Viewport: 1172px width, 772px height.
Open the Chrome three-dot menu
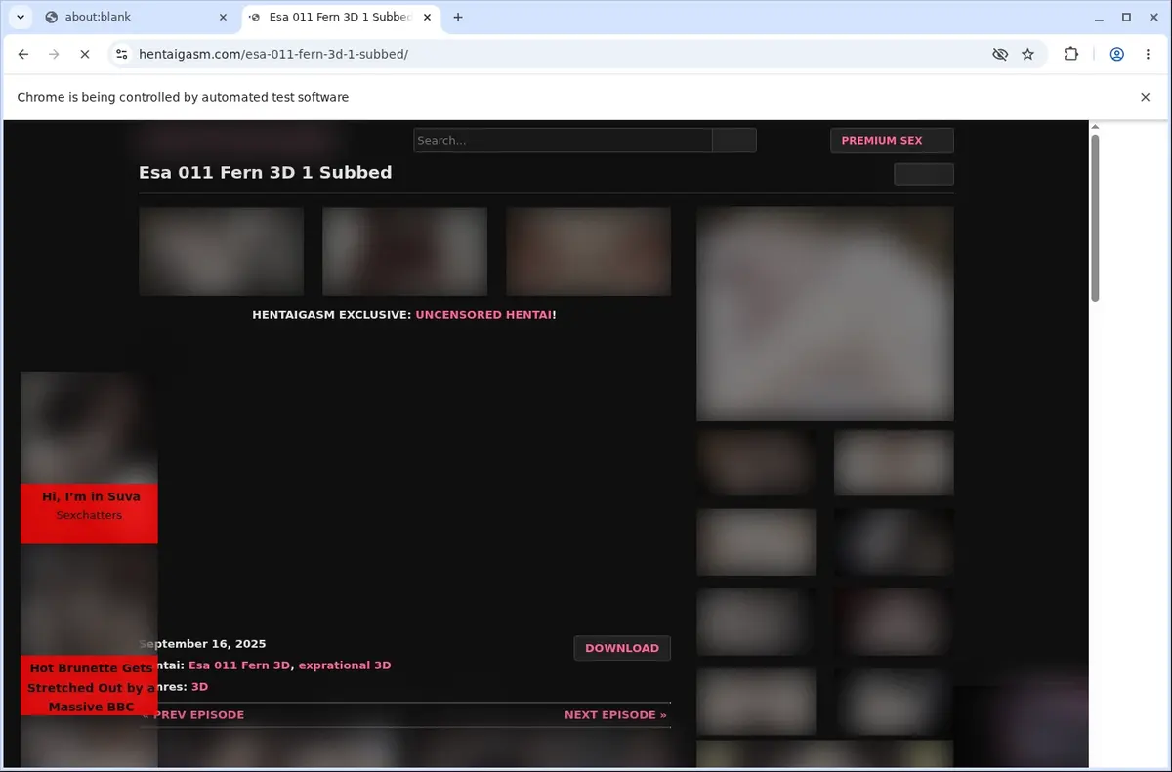pos(1148,55)
